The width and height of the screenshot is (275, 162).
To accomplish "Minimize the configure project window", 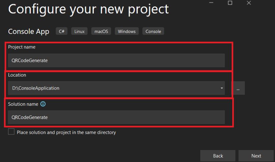I will tap(211, 3).
